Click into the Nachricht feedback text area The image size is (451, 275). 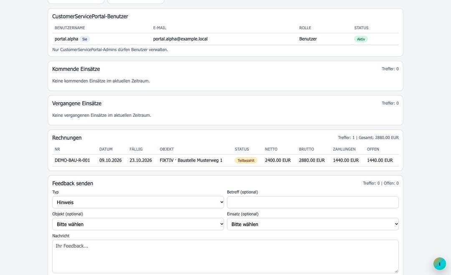coord(225,256)
